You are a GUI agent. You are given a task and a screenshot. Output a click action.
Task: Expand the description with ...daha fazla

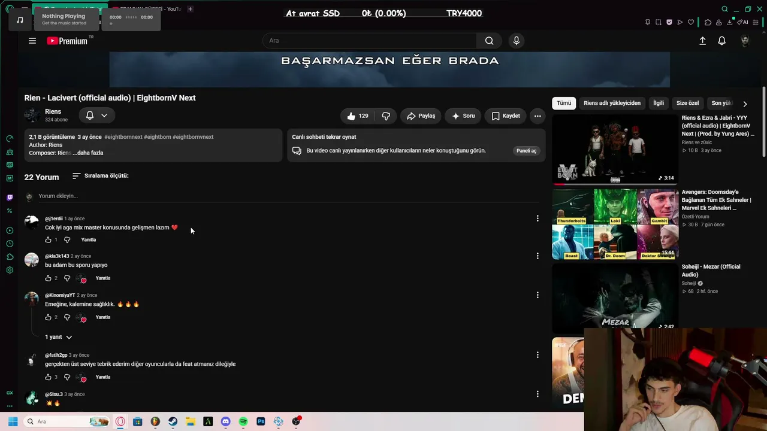[88, 153]
